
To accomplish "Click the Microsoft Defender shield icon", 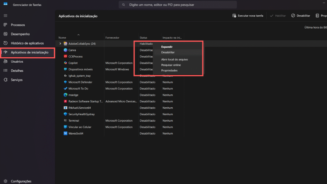I will click(x=65, y=82).
